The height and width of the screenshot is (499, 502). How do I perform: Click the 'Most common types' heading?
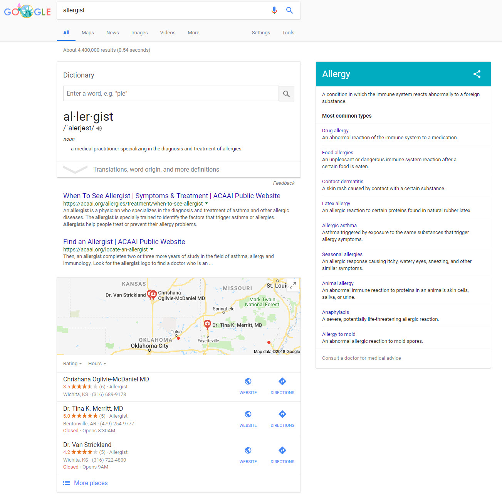pos(347,116)
